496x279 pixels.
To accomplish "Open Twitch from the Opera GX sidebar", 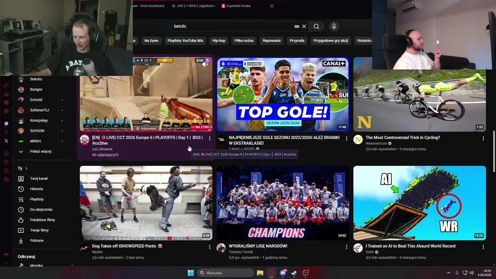I will [x=6, y=124].
